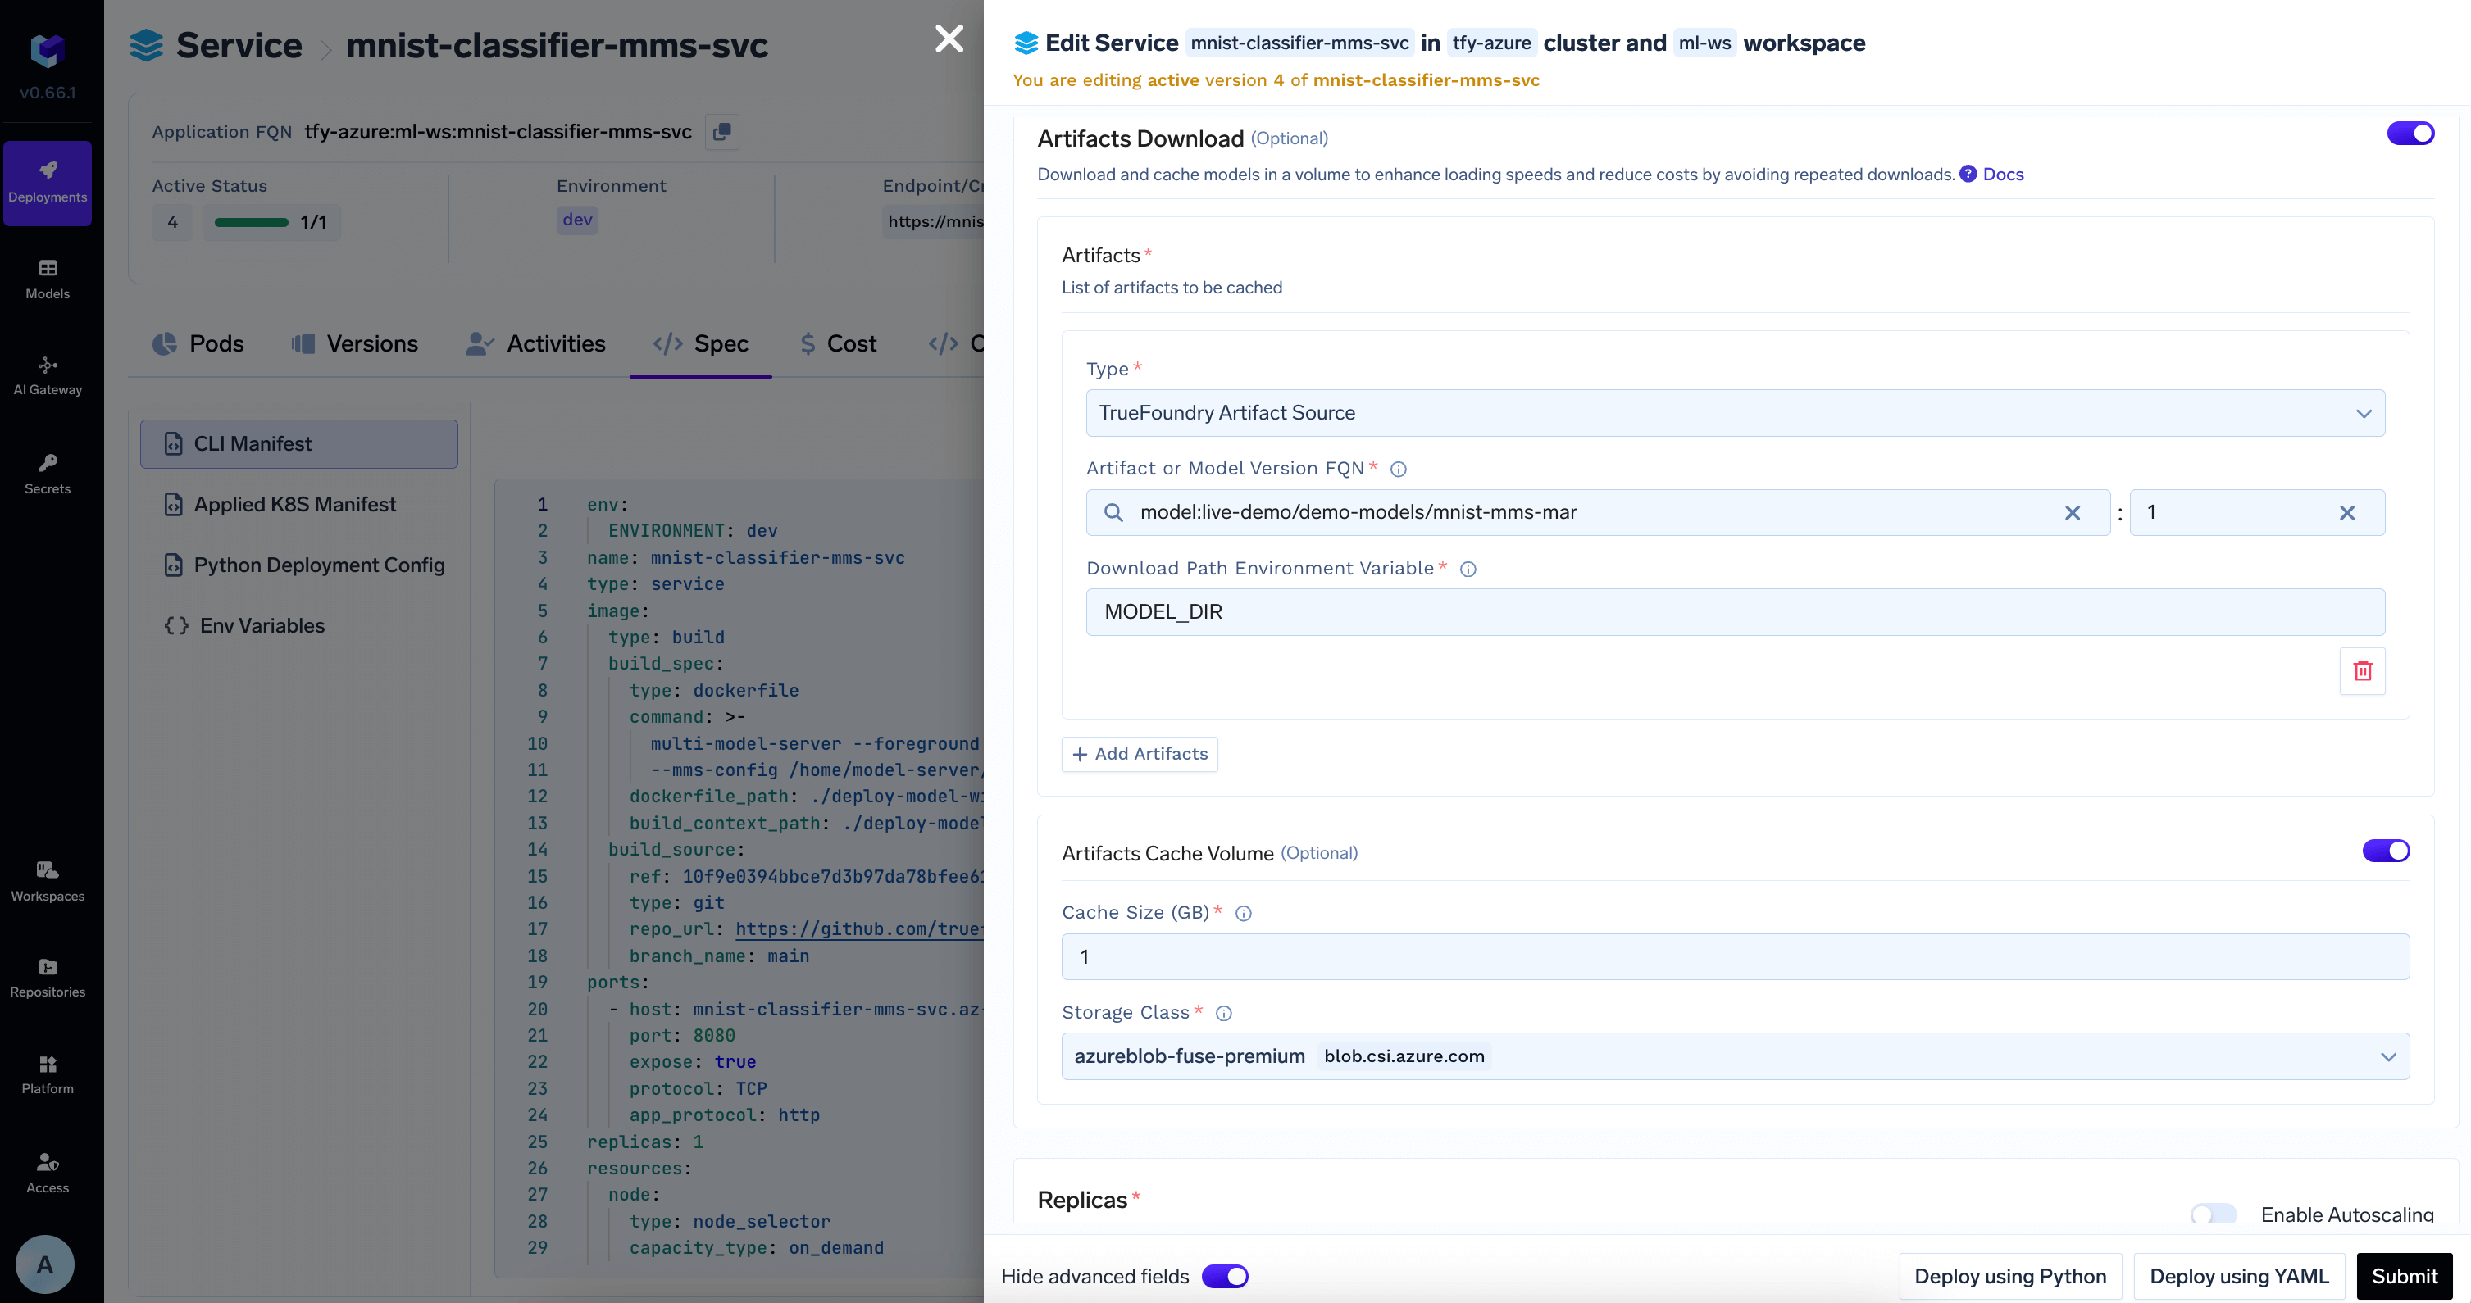The width and height of the screenshot is (2471, 1303).
Task: Click info icon next to Storage Class
Action: coord(1223,1012)
